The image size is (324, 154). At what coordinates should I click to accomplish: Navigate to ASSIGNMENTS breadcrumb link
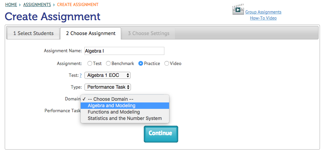(x=37, y=5)
